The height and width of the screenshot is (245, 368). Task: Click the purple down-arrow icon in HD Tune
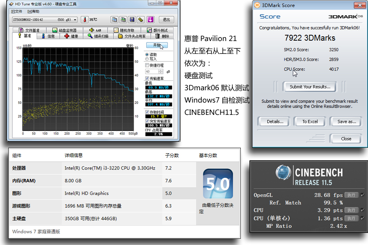[150, 20]
